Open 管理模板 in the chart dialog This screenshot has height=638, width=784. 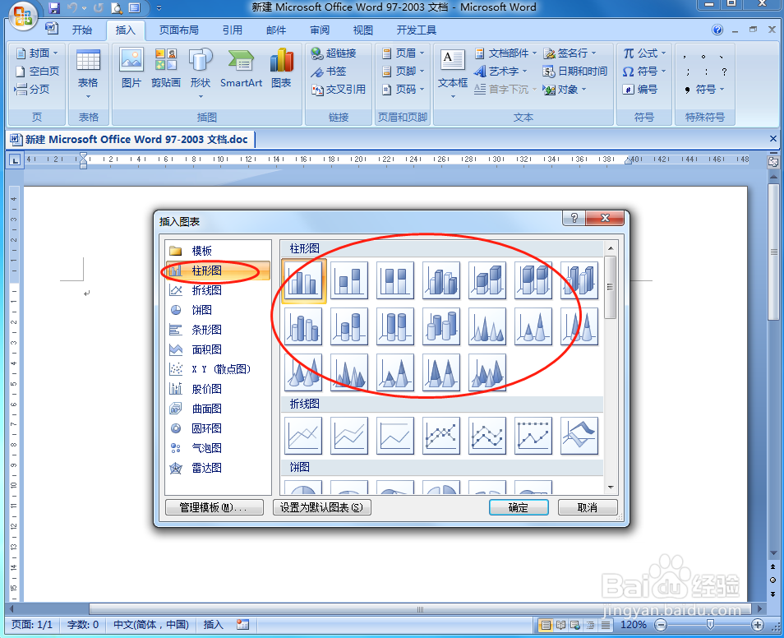coord(214,507)
